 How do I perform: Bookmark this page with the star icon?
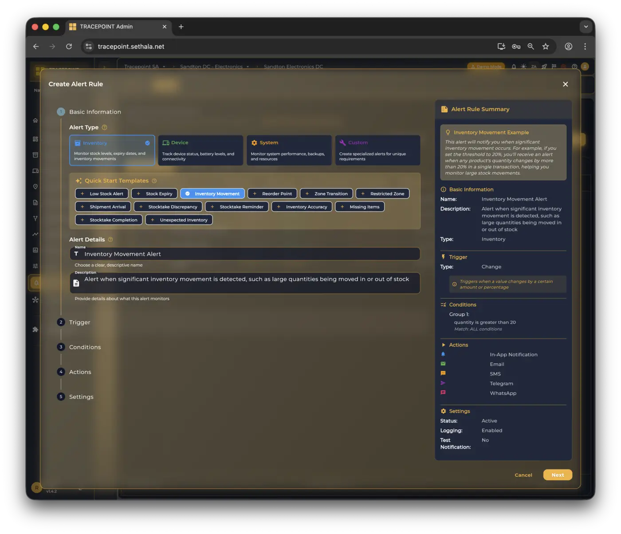point(546,47)
